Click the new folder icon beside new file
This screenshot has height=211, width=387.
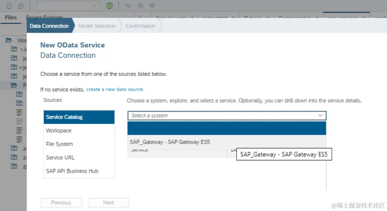21,6
